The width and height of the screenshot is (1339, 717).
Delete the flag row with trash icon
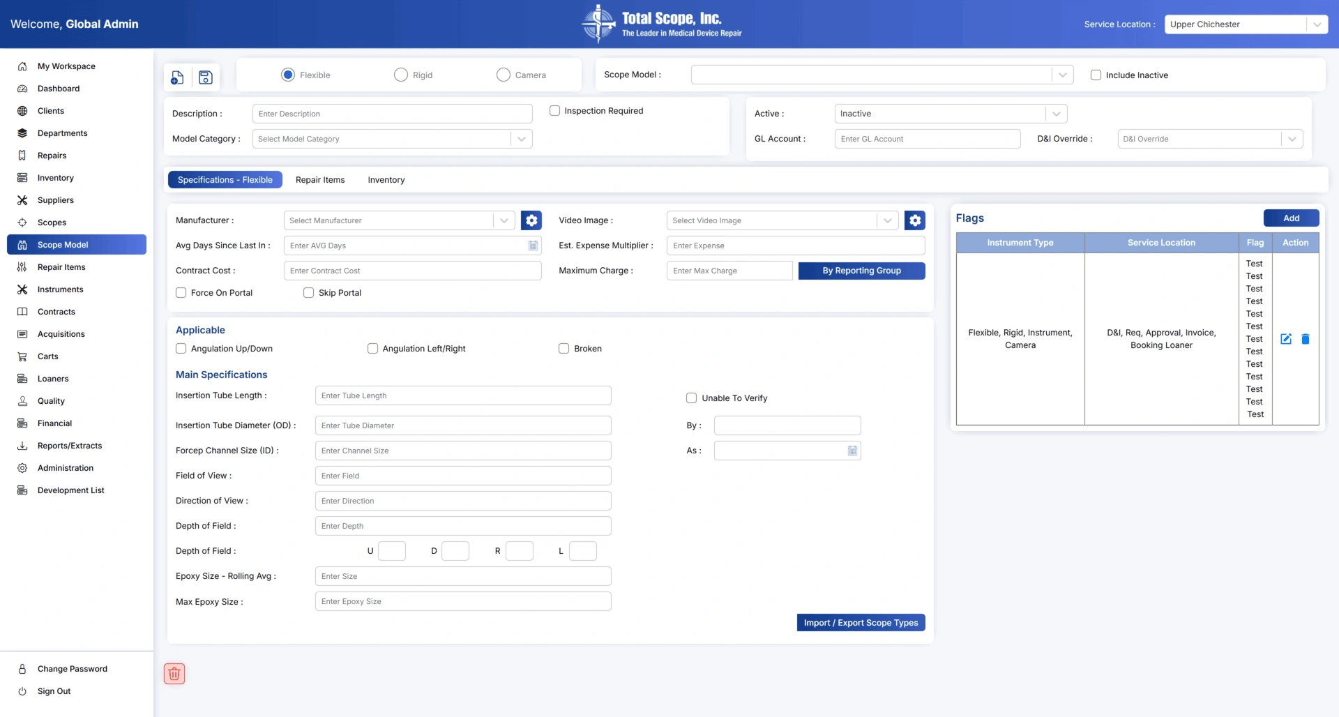(x=1306, y=339)
